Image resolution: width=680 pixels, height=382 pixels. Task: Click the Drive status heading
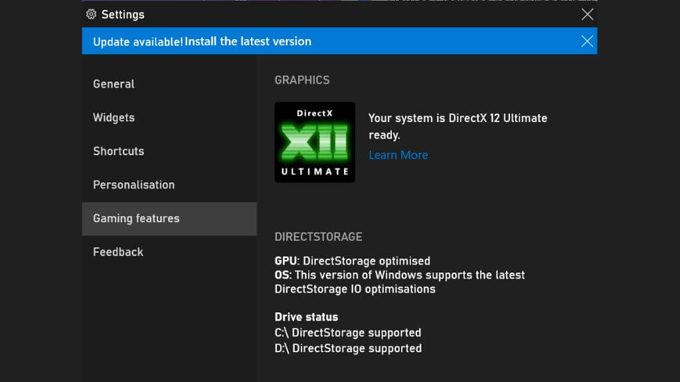coord(306,317)
